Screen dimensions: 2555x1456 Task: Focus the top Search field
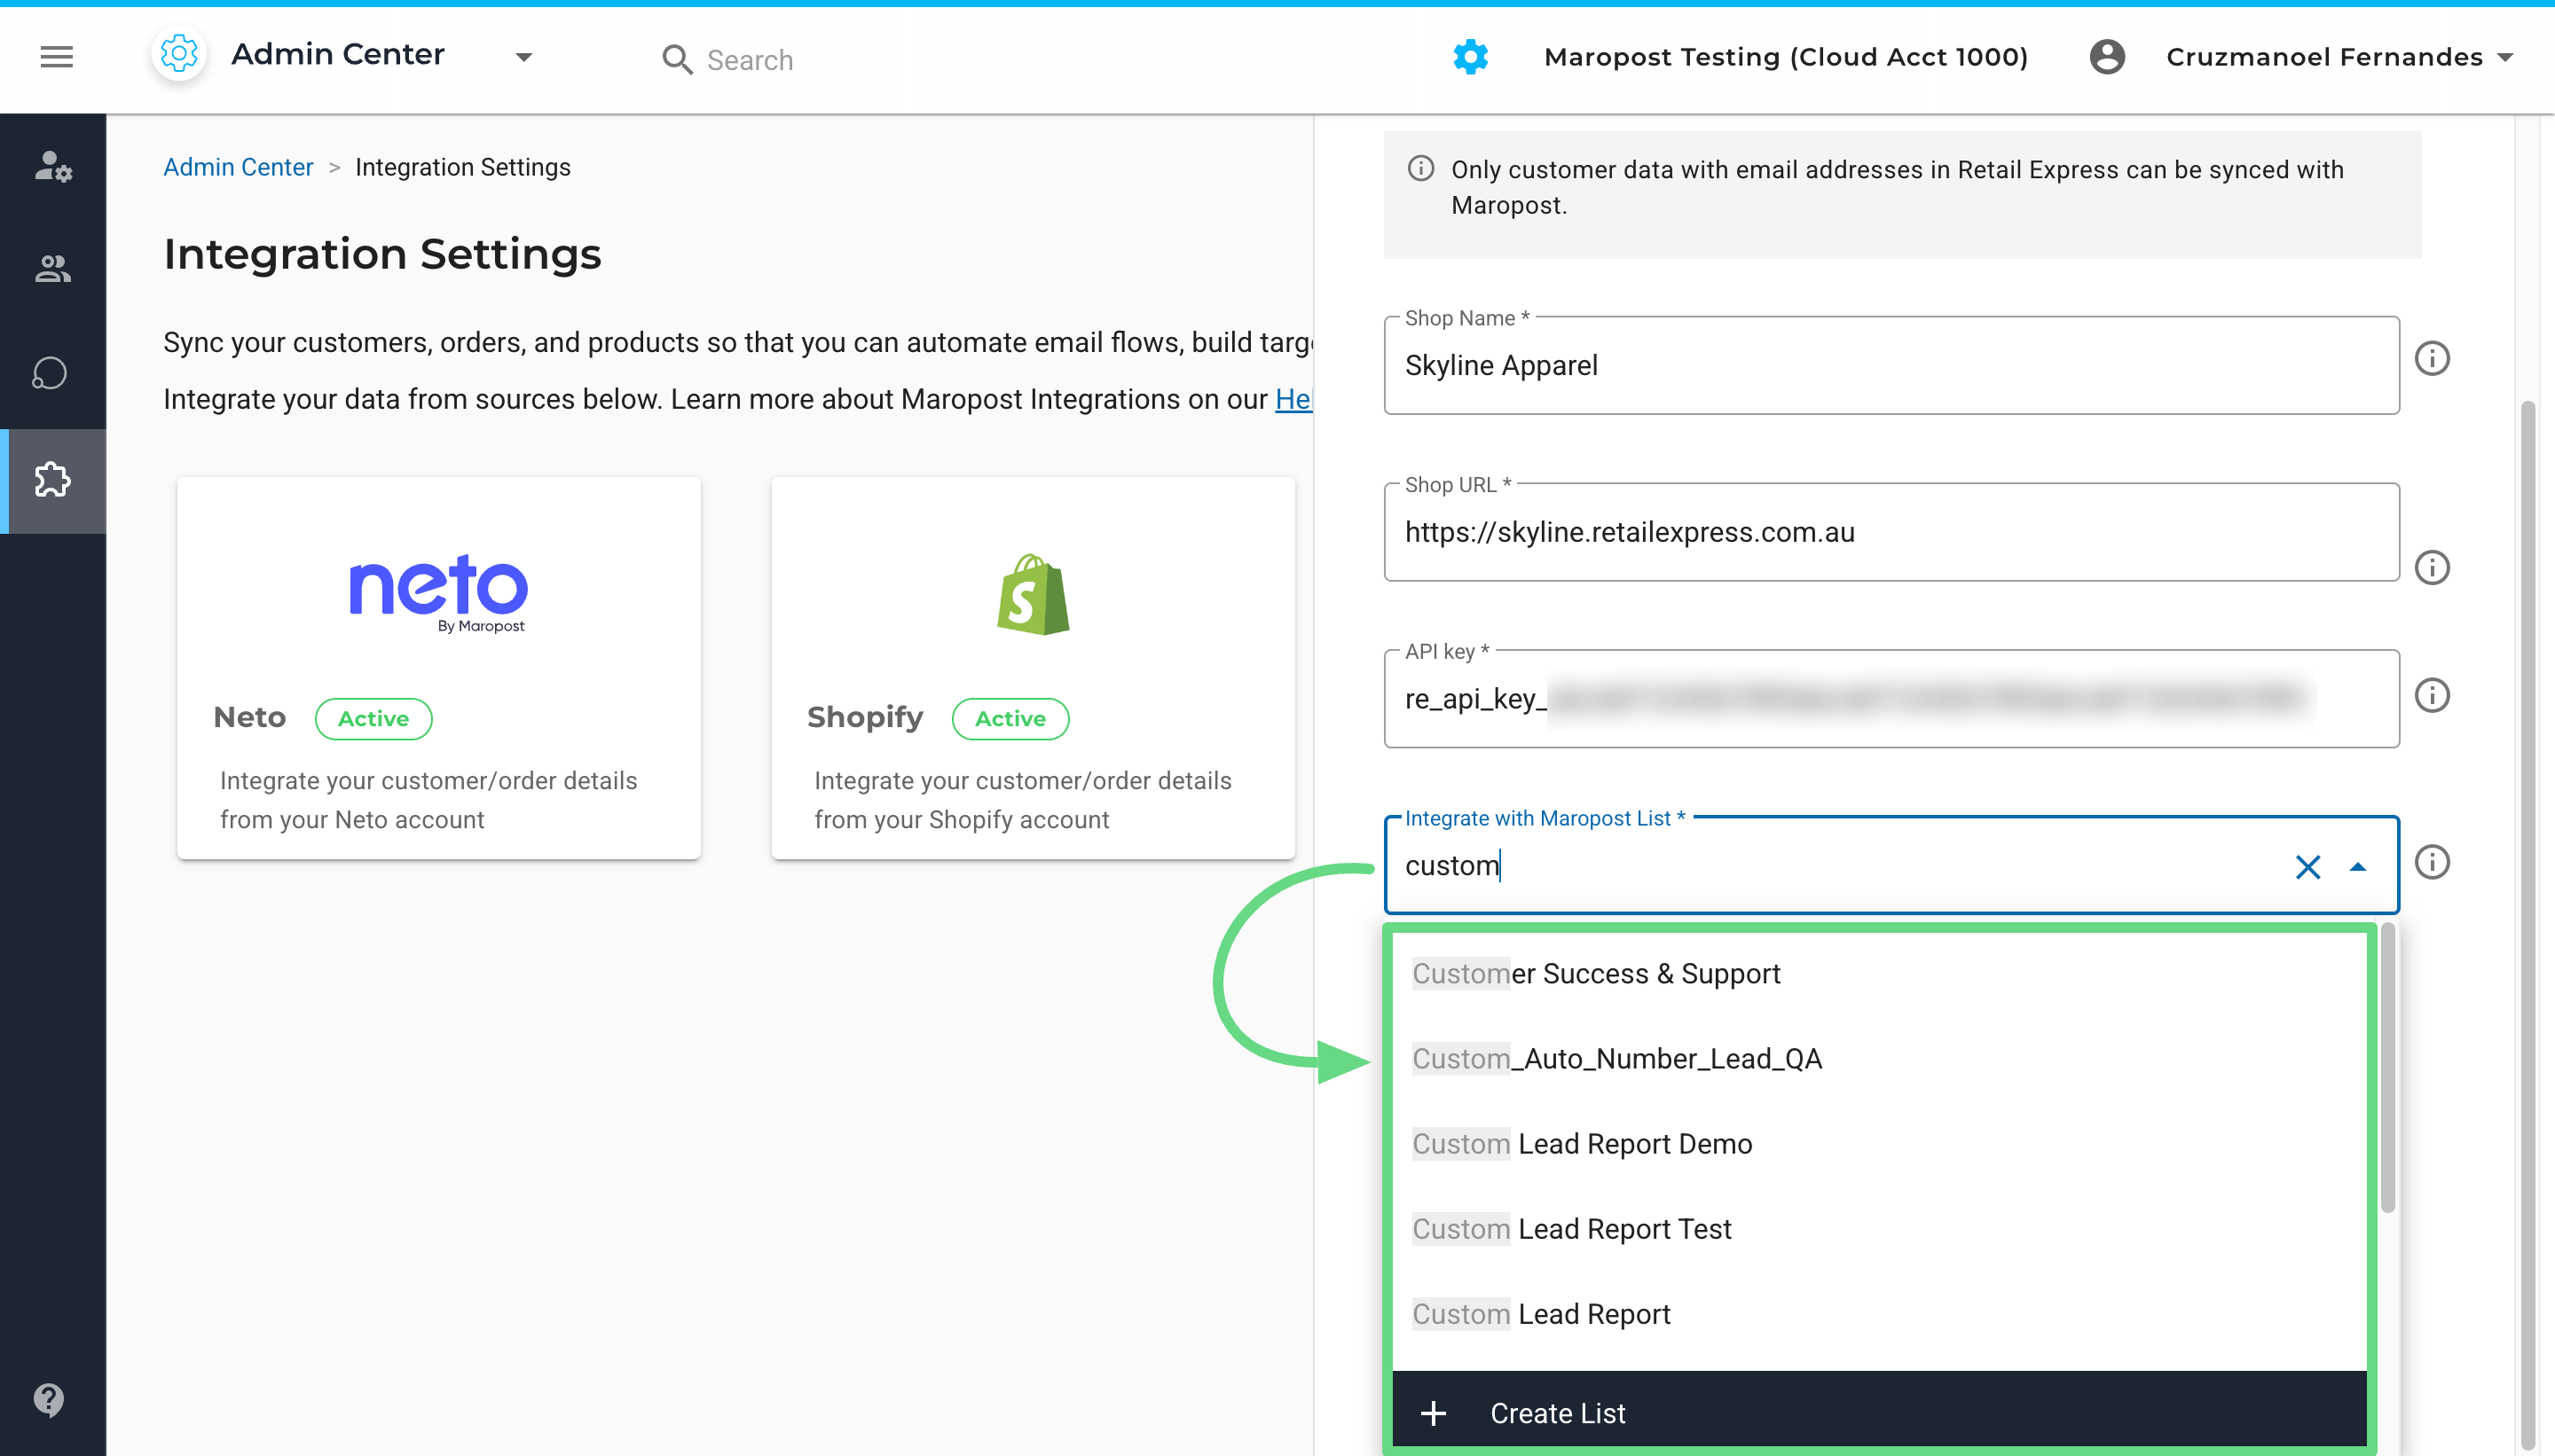point(751,60)
